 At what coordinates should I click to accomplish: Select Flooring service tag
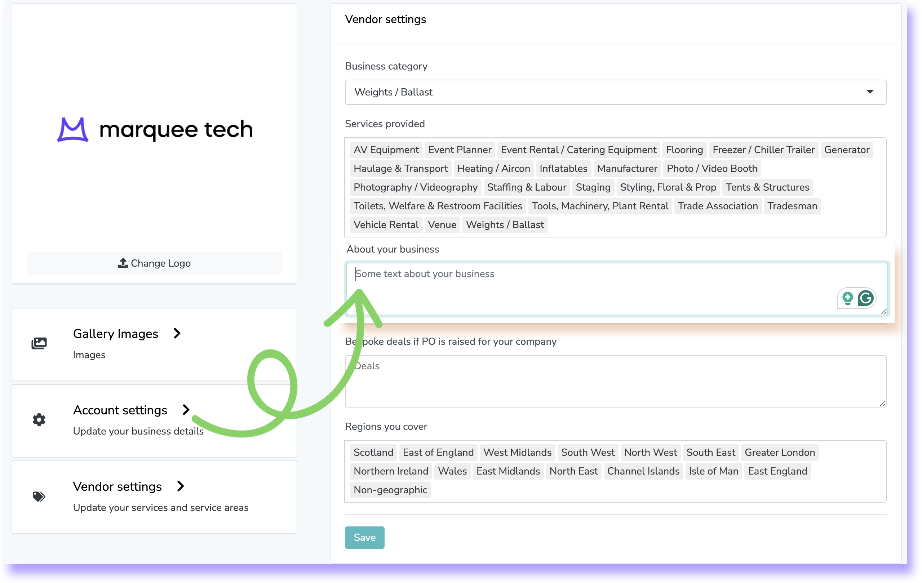coord(684,150)
